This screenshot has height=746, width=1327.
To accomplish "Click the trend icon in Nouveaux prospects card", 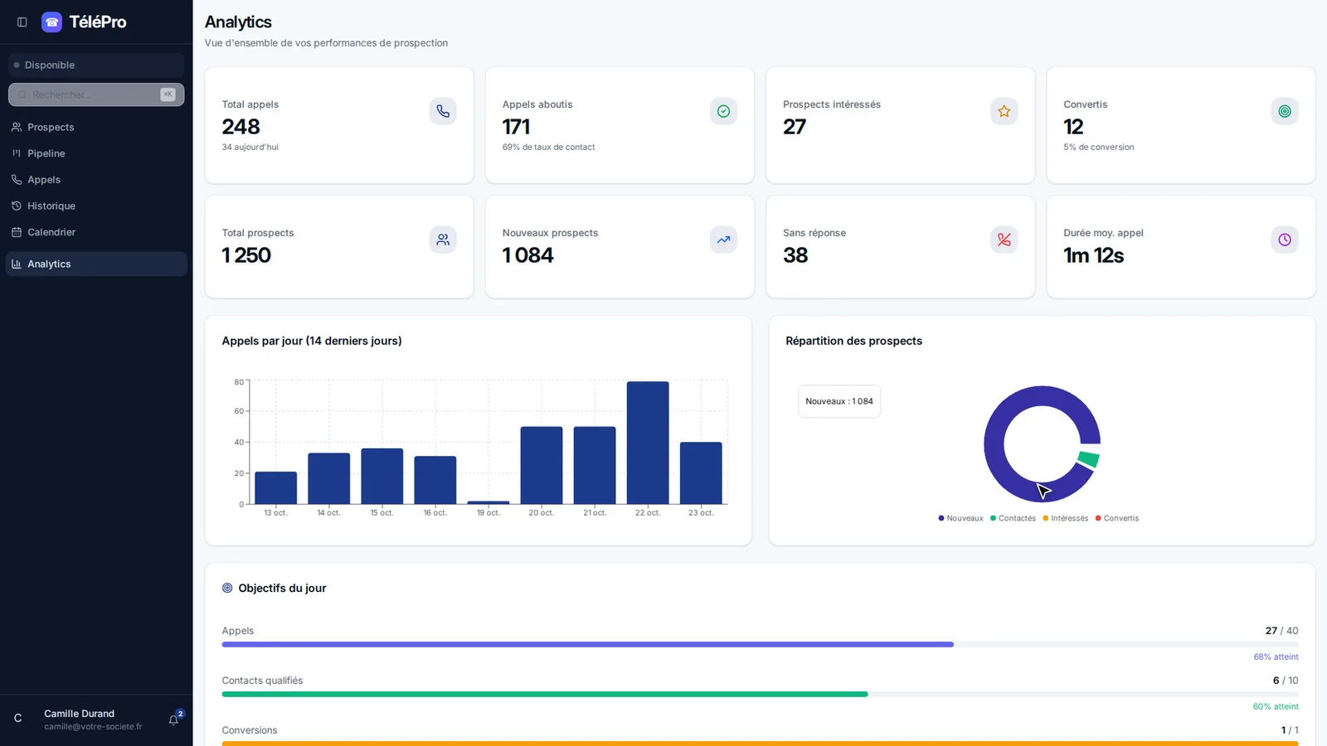I will coord(723,240).
